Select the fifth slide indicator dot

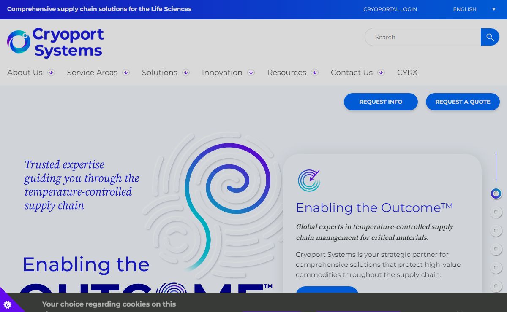click(x=496, y=268)
